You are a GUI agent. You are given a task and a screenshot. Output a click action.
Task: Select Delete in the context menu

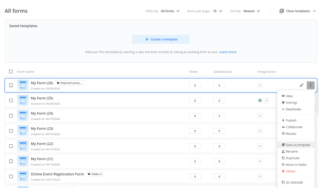[296, 171]
